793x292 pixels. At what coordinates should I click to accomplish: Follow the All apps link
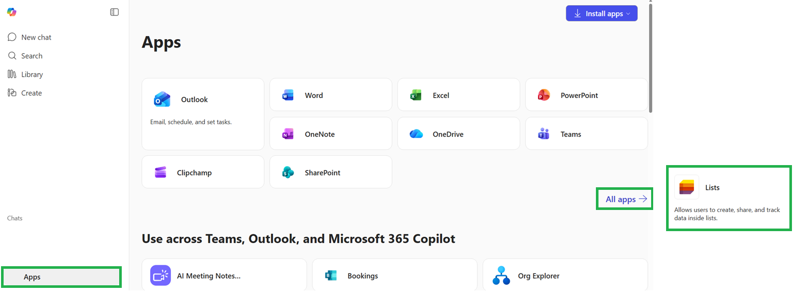point(626,199)
